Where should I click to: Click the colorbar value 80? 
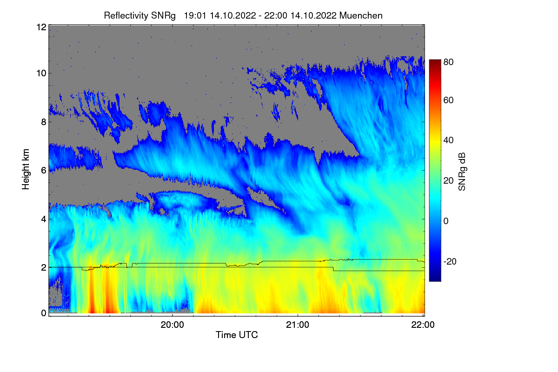(x=449, y=61)
